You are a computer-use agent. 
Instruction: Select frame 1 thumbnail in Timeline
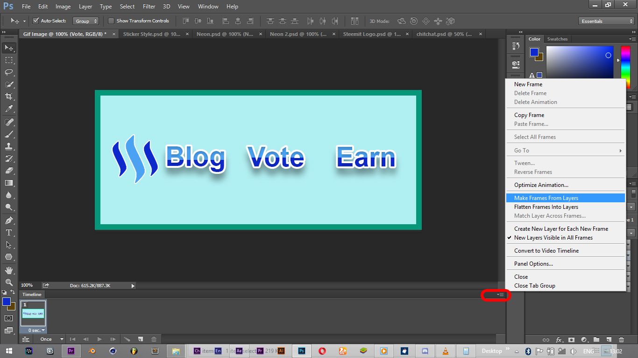pyautogui.click(x=33, y=313)
